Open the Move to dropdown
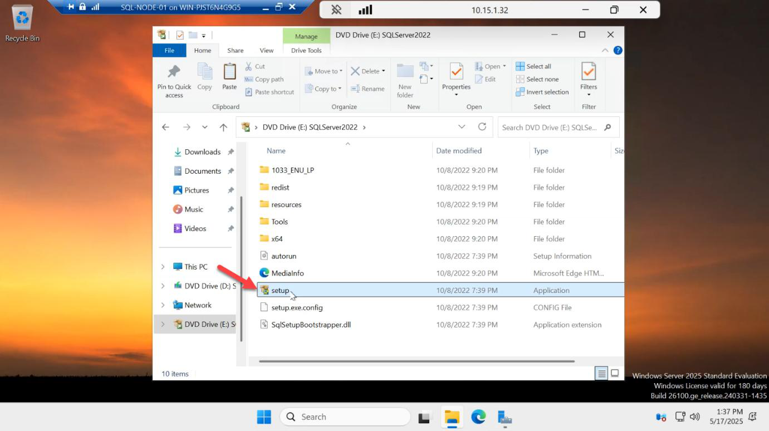The height and width of the screenshot is (431, 769). pyautogui.click(x=324, y=71)
